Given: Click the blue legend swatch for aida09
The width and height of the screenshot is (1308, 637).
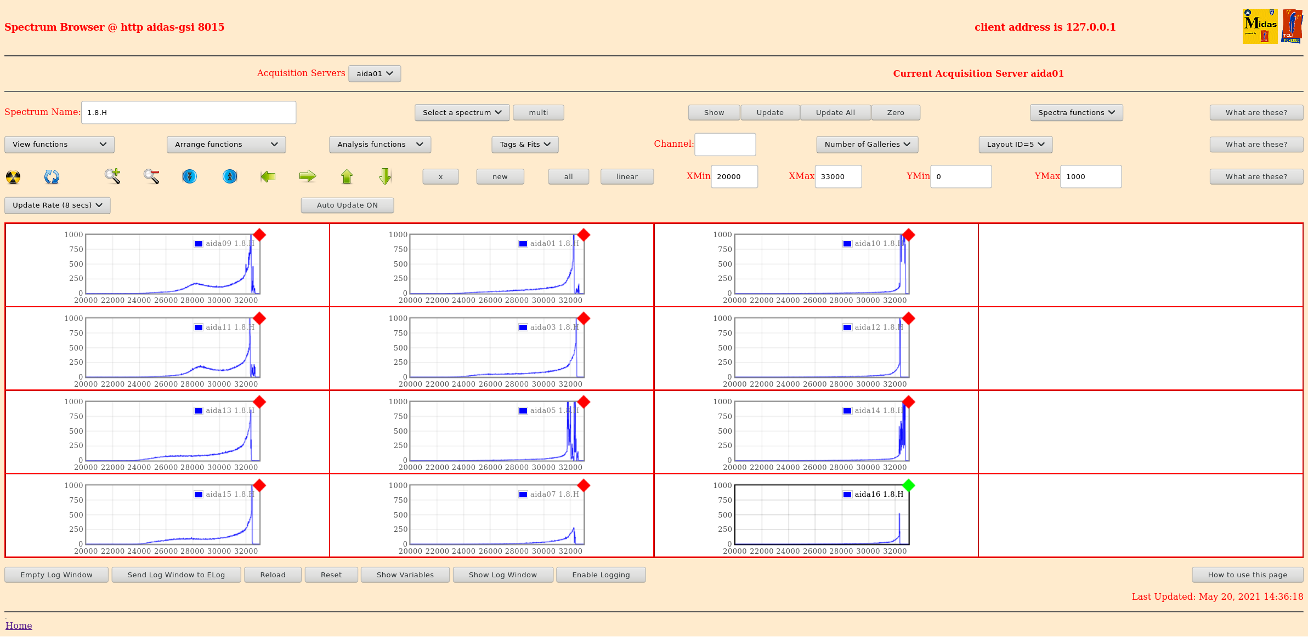Looking at the screenshot, I should 199,244.
